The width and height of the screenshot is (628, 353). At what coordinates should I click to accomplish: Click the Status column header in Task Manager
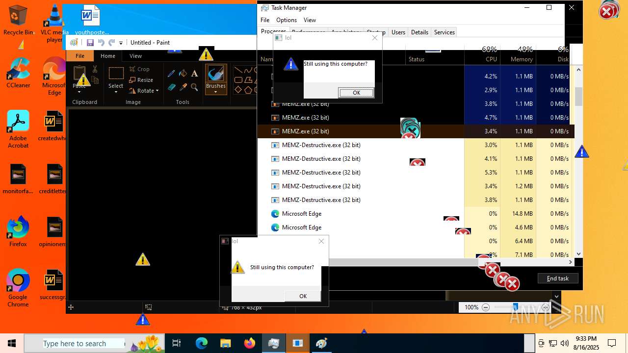(435, 54)
